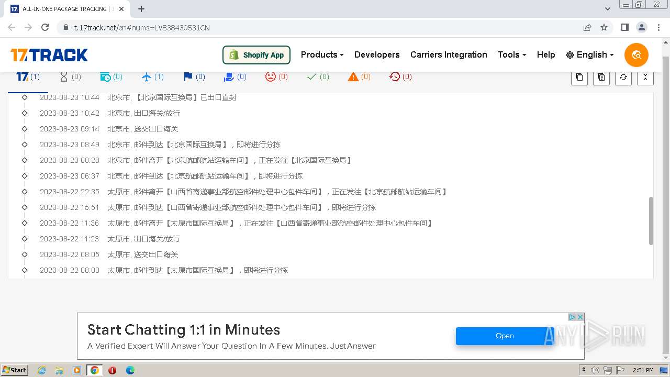Click the refresh tracking icon
The width and height of the screenshot is (670, 377).
click(x=623, y=77)
